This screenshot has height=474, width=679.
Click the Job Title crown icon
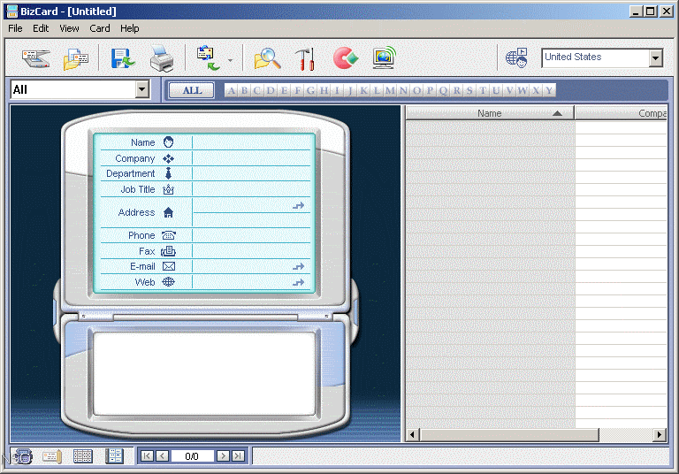click(x=169, y=189)
